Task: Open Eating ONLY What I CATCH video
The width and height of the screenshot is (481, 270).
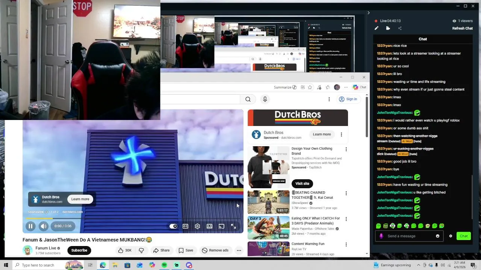Action: pyautogui.click(x=268, y=228)
